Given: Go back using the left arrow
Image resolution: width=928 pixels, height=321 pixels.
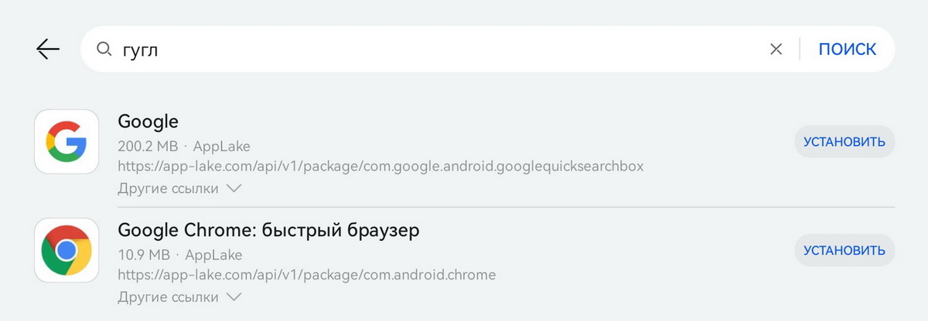Looking at the screenshot, I should pos(48,49).
